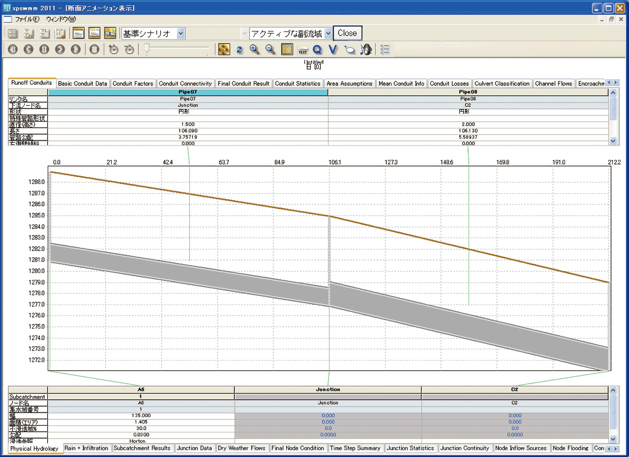Click the first timer clock icon

pyautogui.click(x=113, y=49)
